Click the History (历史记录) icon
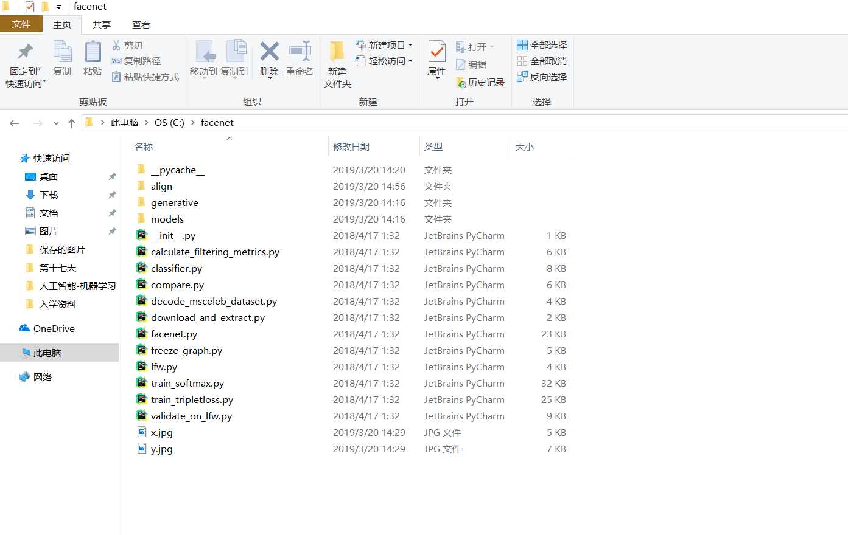The width and height of the screenshot is (848, 535). point(461,82)
